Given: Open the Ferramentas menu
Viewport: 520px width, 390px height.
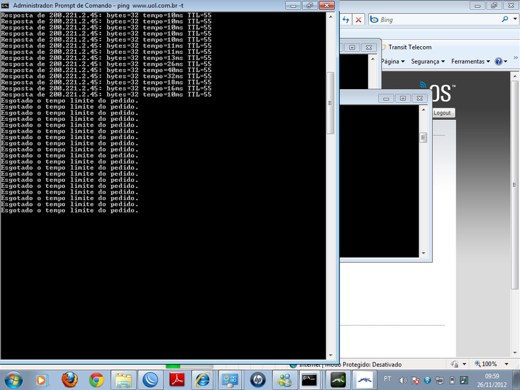Looking at the screenshot, I should [471, 61].
